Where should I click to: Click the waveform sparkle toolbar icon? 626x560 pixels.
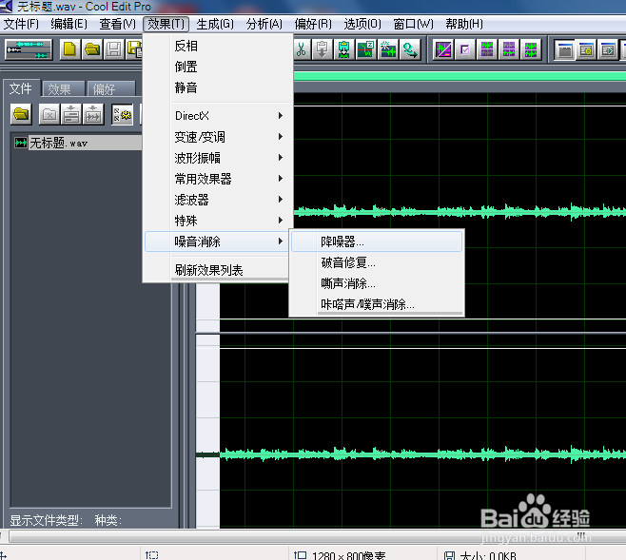click(387, 49)
